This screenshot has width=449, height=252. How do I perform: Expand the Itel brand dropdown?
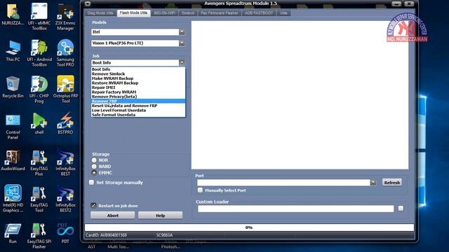tap(182, 32)
